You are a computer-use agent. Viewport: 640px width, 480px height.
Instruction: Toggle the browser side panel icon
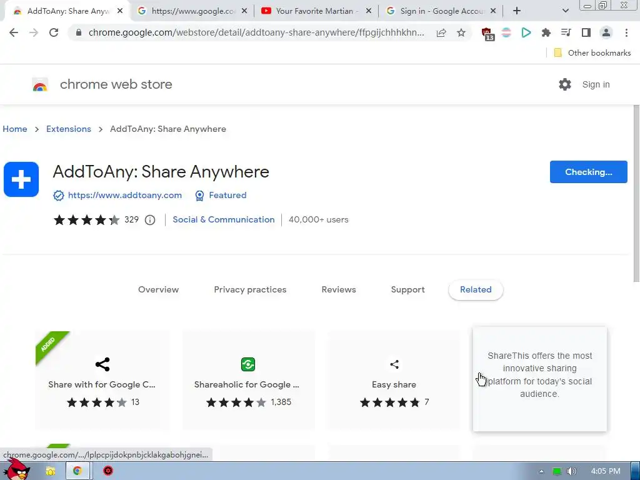pyautogui.click(x=586, y=32)
